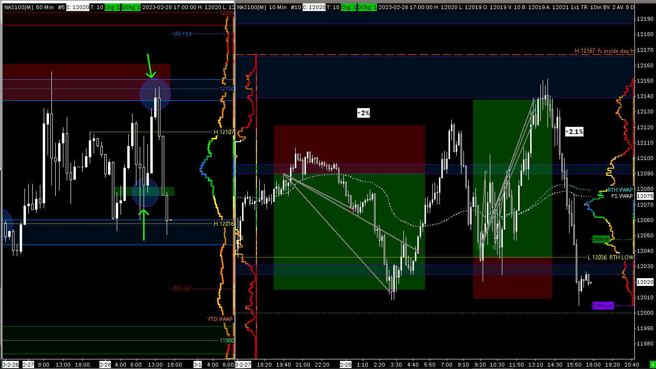This screenshot has height=369, width=656.
Task: Click the red 12225 level label
Action: 227,13
